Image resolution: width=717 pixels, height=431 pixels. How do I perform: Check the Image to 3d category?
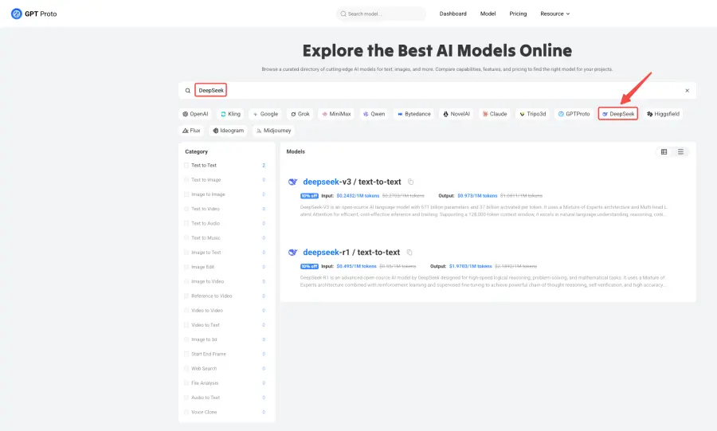(x=186, y=339)
